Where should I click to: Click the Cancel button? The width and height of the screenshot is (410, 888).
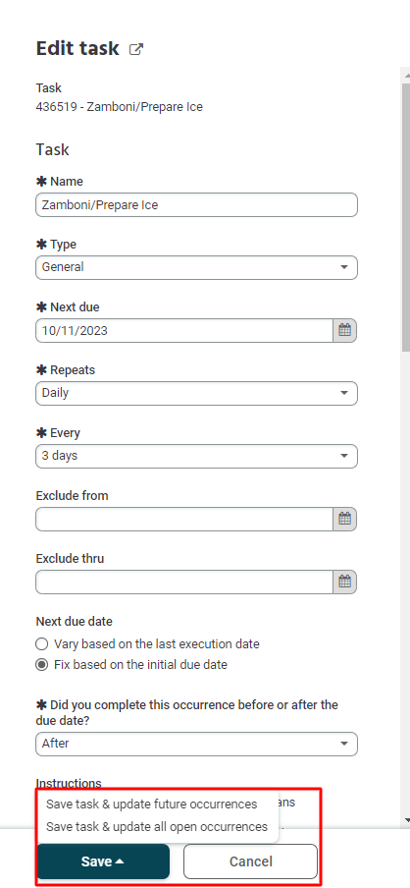click(250, 861)
